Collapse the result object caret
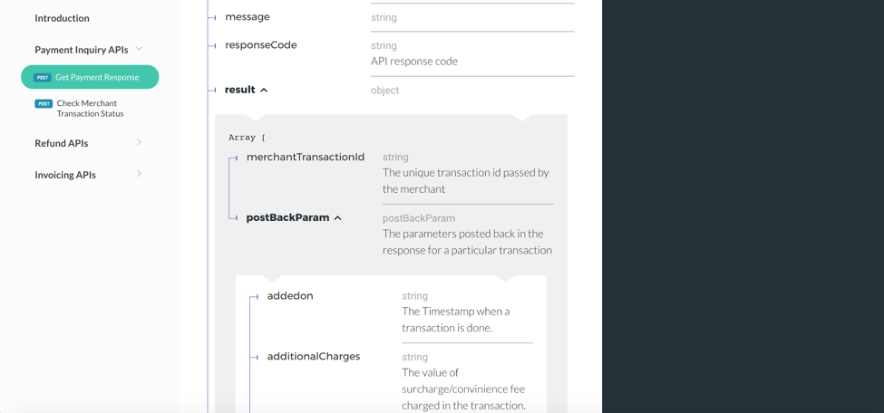The width and height of the screenshot is (884, 413). pyautogui.click(x=264, y=90)
